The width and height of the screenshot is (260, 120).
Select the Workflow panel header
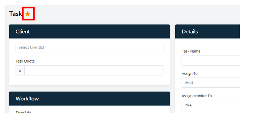coord(89,98)
